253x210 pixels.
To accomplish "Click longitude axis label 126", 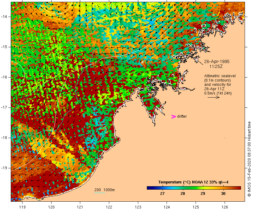I will click(225, 207).
